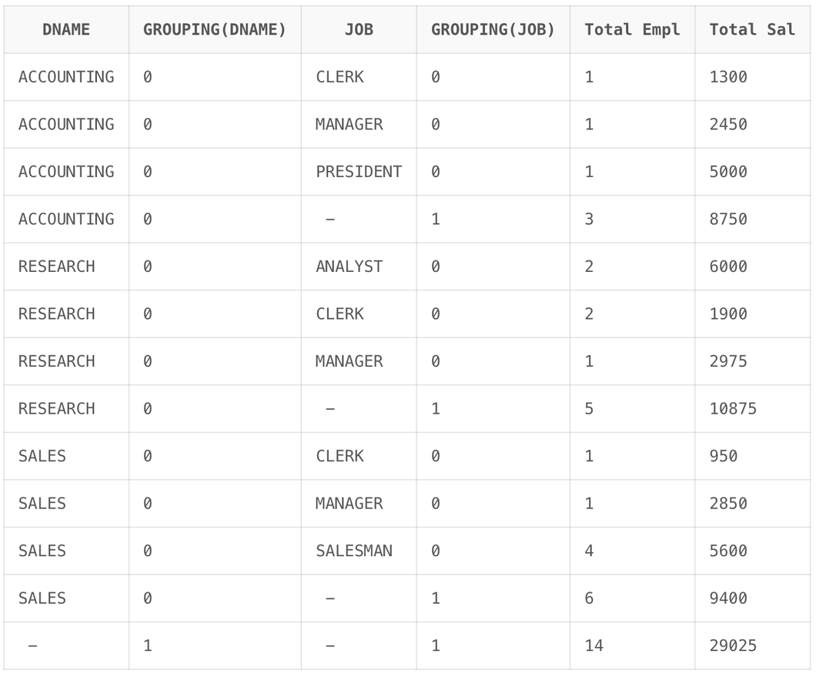Click the Total Empl column header
The image size is (816, 674).
(x=632, y=30)
